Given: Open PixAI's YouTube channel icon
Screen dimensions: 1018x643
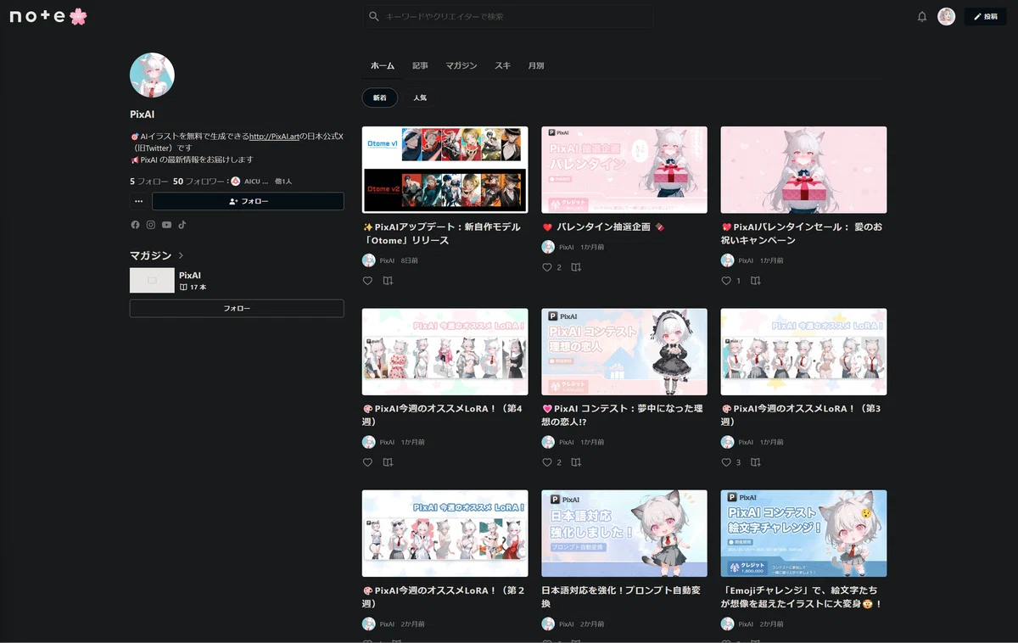Looking at the screenshot, I should point(166,225).
